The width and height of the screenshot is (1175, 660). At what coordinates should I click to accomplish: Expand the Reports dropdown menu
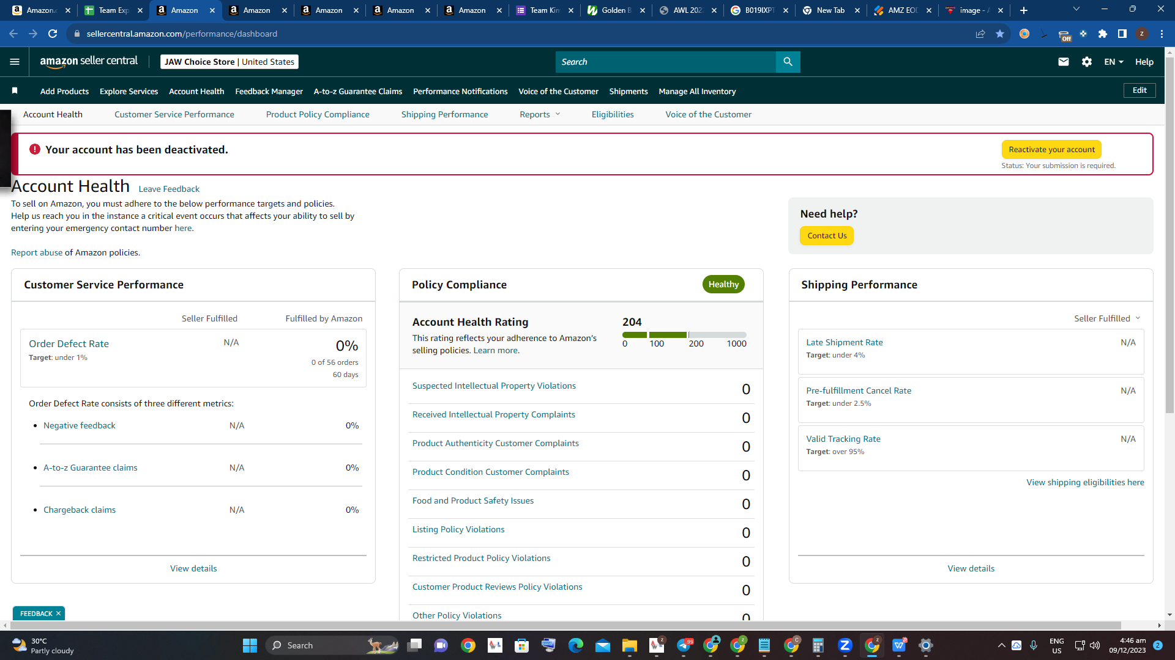[540, 114]
